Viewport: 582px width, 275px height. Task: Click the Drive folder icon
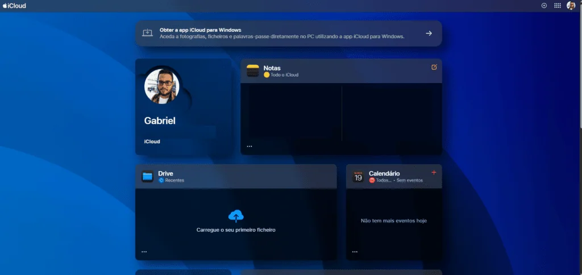(148, 176)
